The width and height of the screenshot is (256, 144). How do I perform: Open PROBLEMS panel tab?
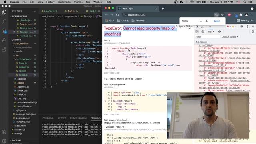click(x=48, y=118)
